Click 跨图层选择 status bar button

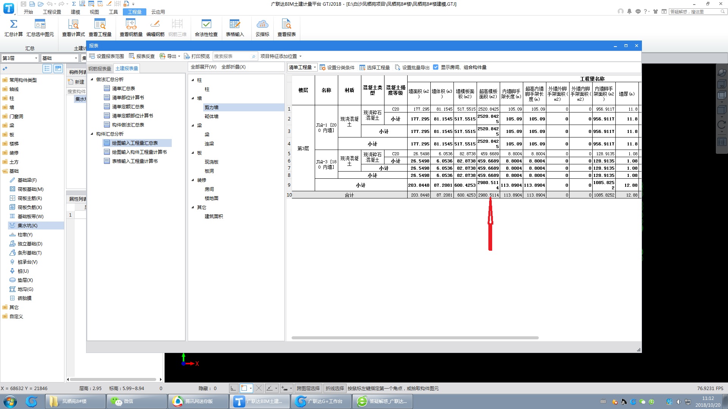coord(308,389)
